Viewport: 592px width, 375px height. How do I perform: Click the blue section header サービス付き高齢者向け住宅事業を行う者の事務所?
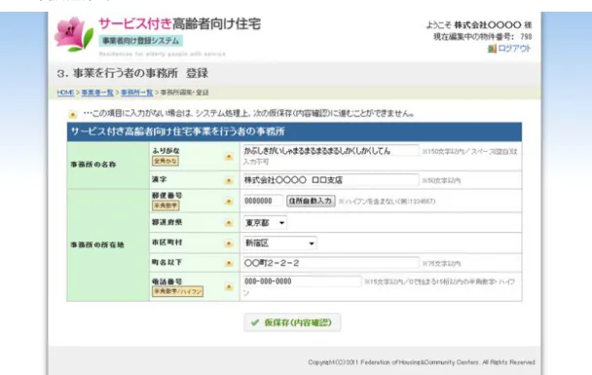click(294, 131)
